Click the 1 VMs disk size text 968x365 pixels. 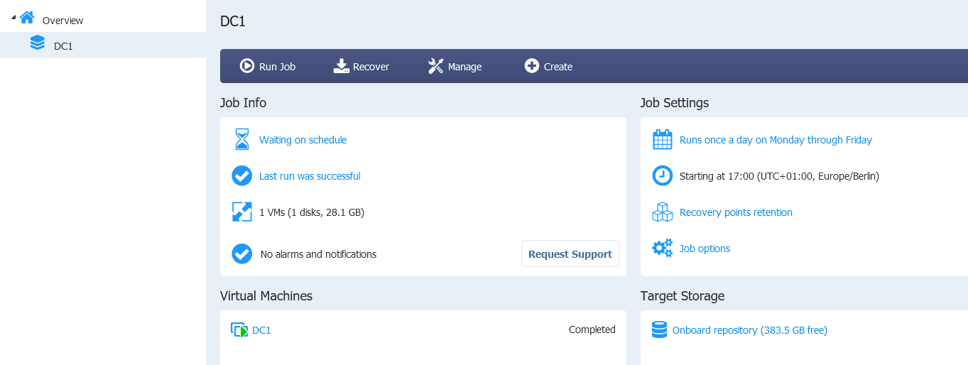[312, 212]
